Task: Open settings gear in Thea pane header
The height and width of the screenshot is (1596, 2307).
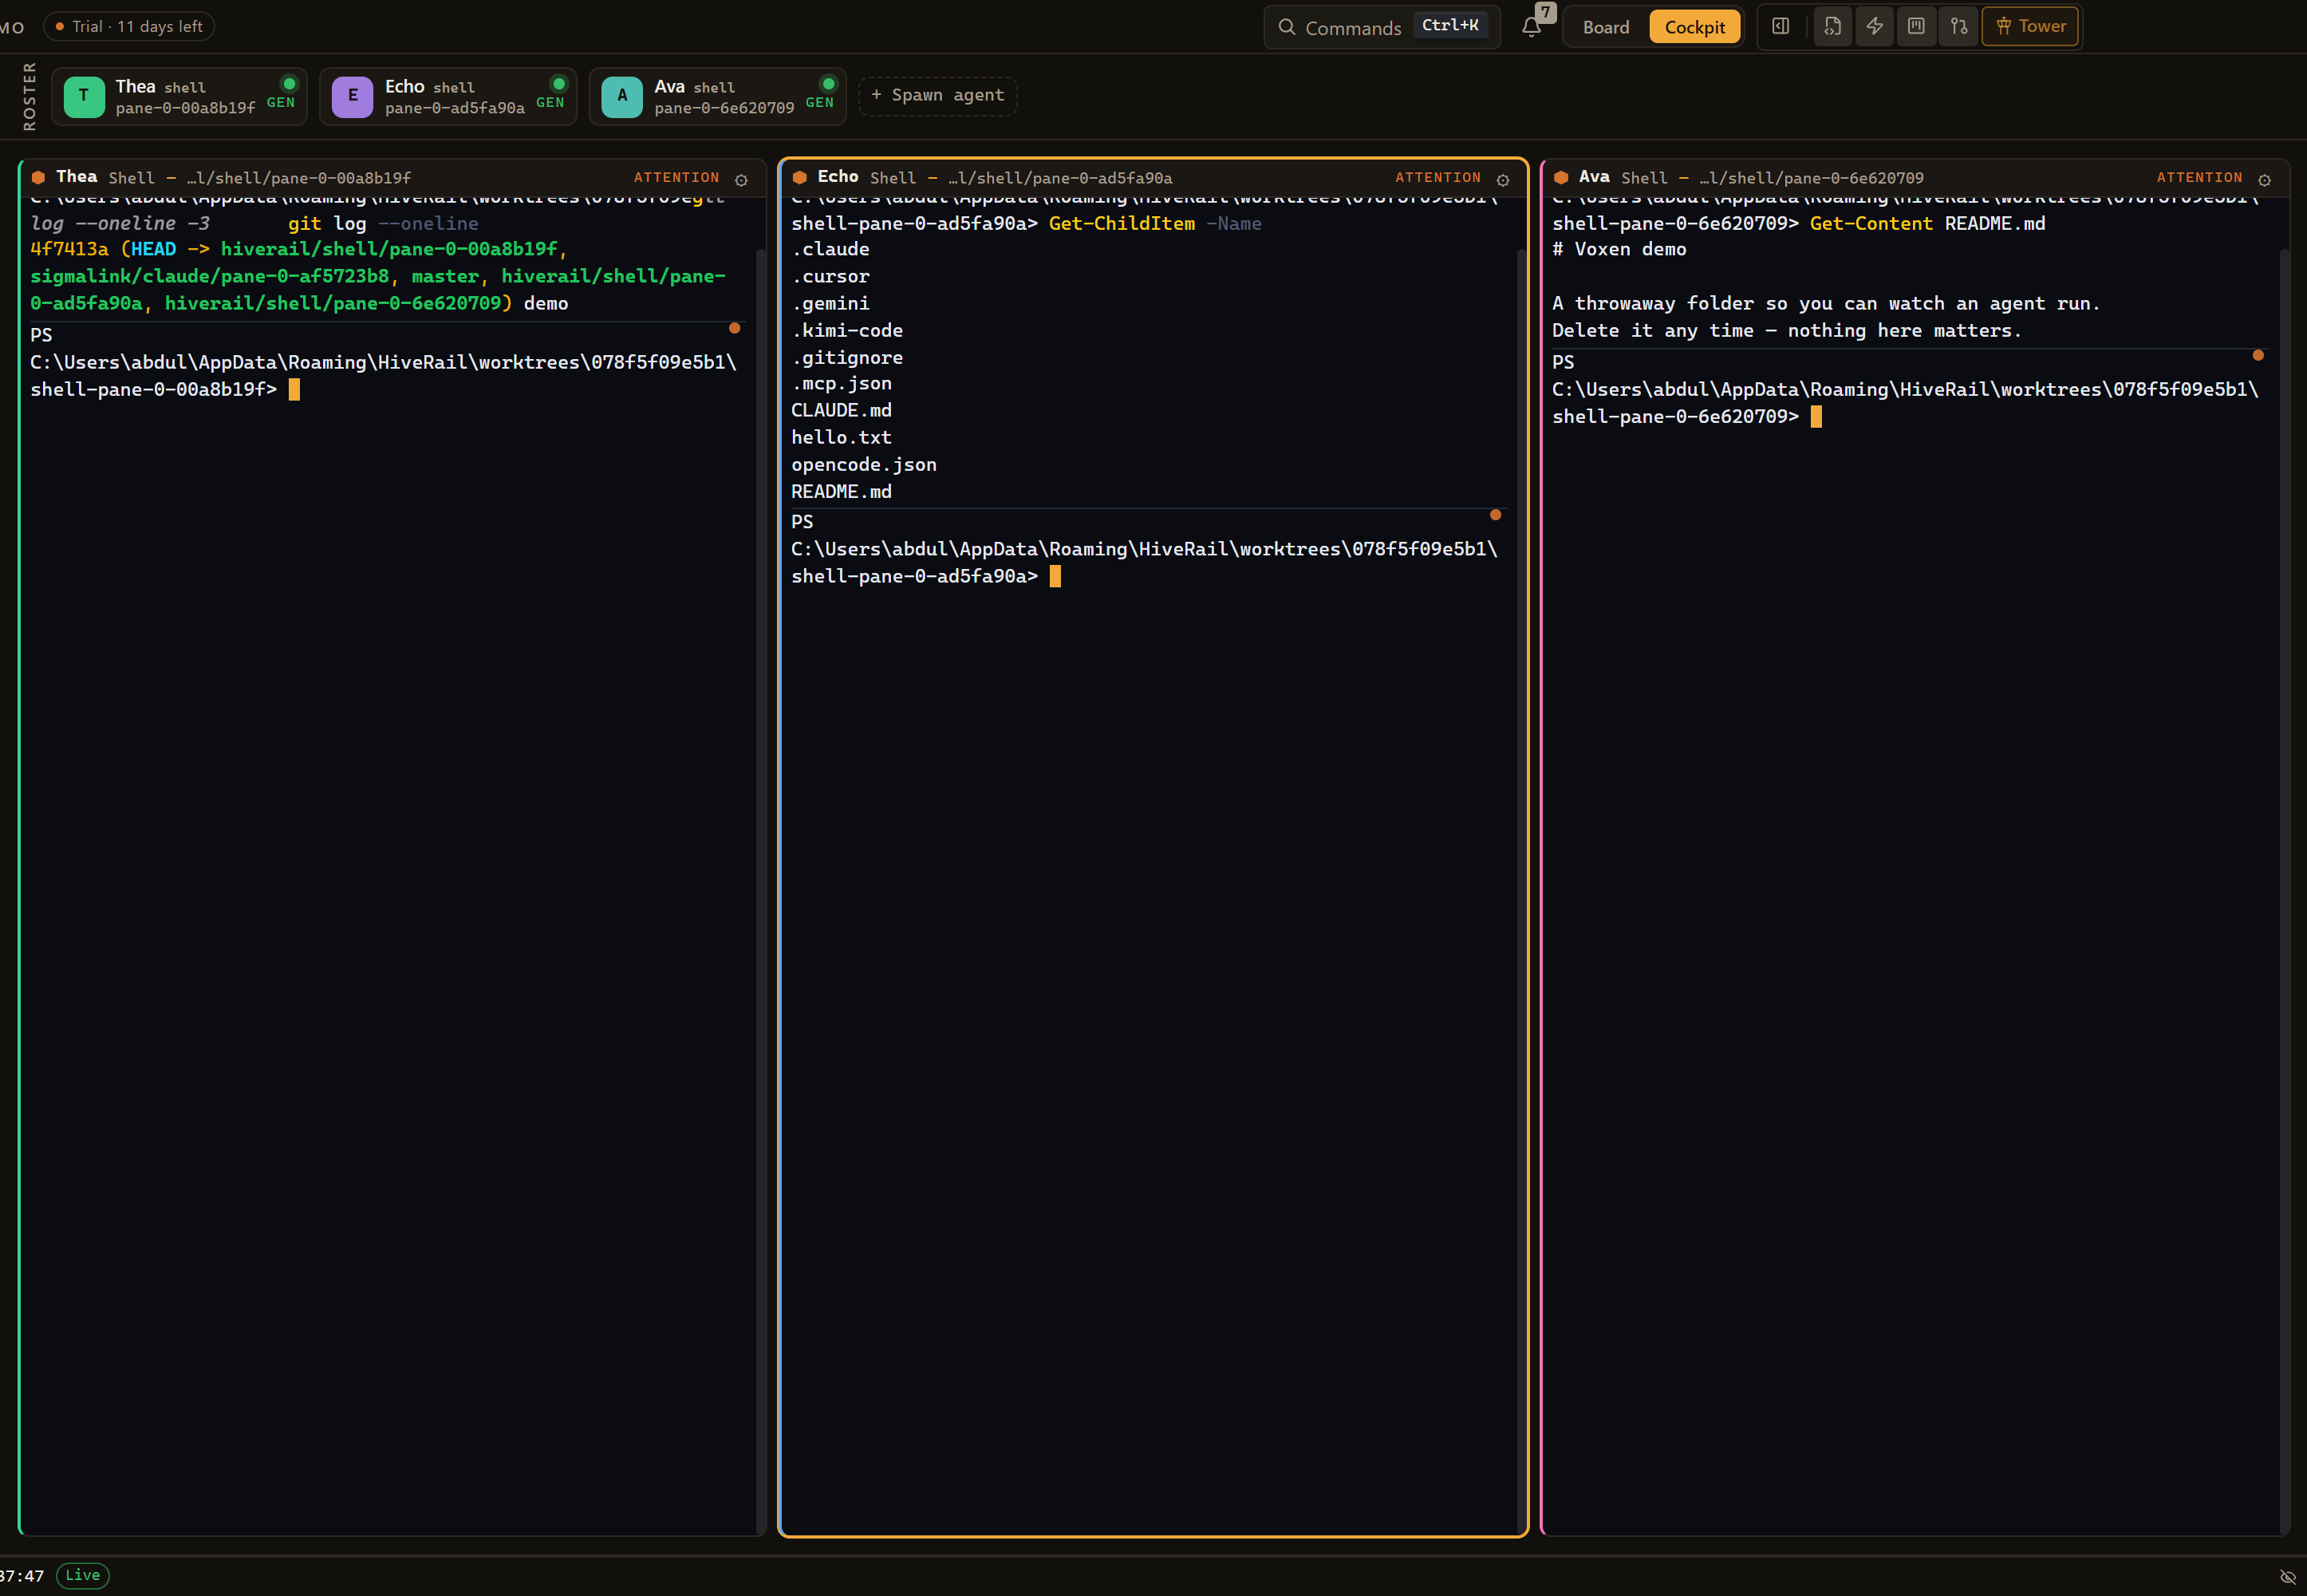Action: point(742,180)
